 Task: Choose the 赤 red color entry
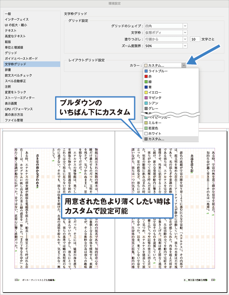click(171, 76)
